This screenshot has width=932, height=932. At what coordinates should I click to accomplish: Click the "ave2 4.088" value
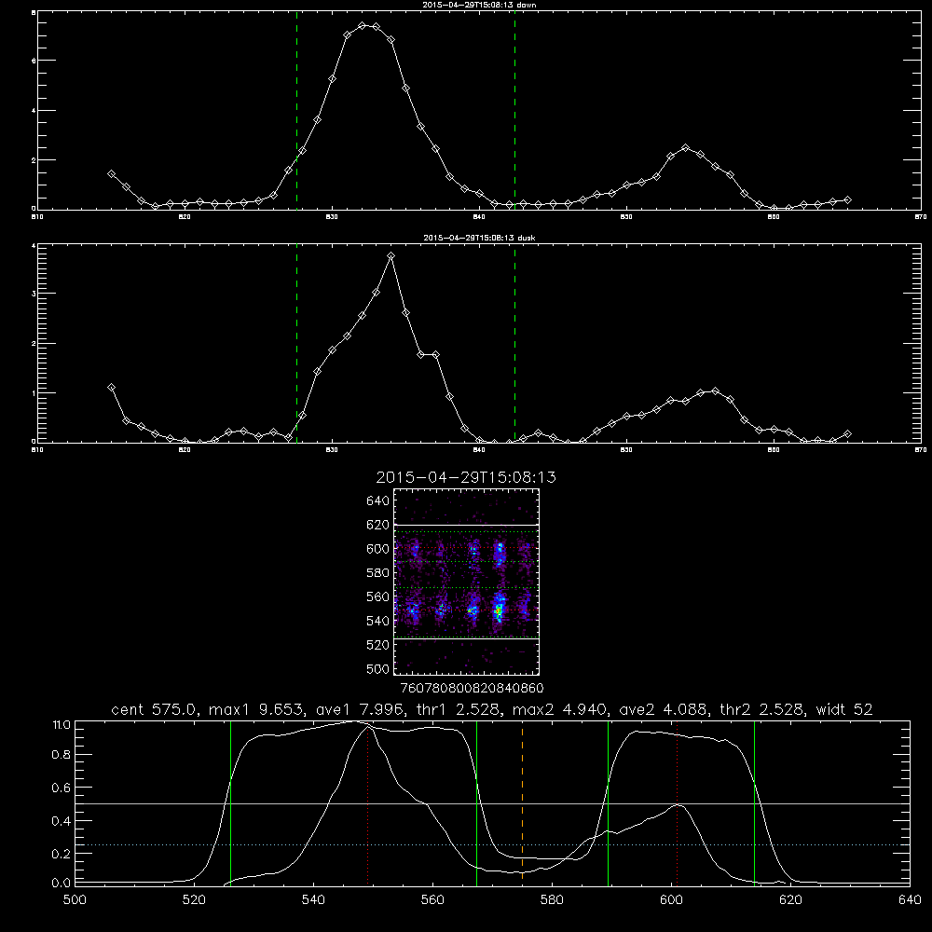pos(662,709)
